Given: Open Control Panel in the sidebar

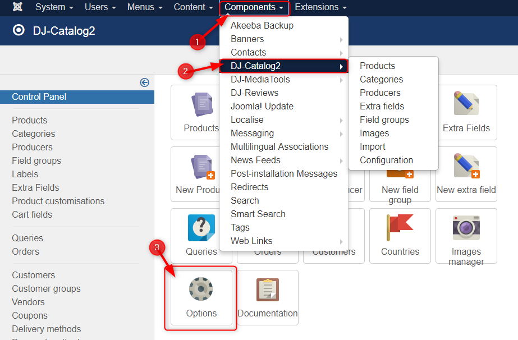Looking at the screenshot, I should pos(77,97).
